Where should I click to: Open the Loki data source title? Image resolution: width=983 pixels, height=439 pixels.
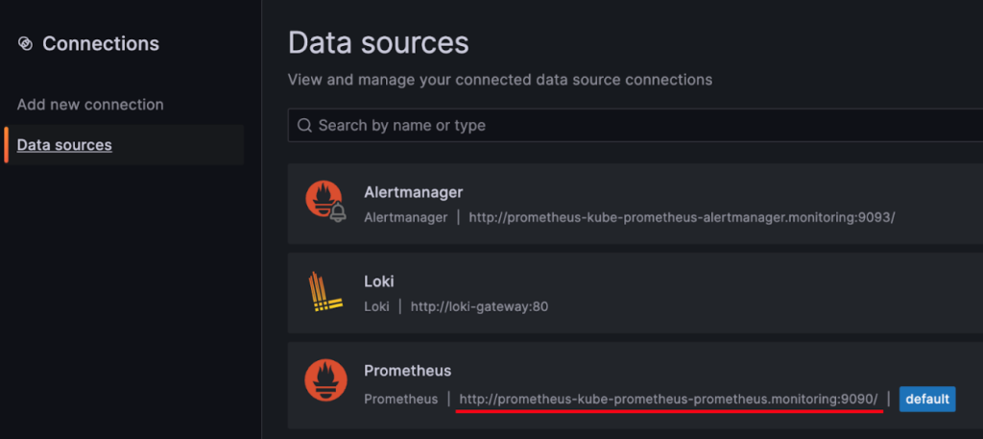[x=379, y=281]
